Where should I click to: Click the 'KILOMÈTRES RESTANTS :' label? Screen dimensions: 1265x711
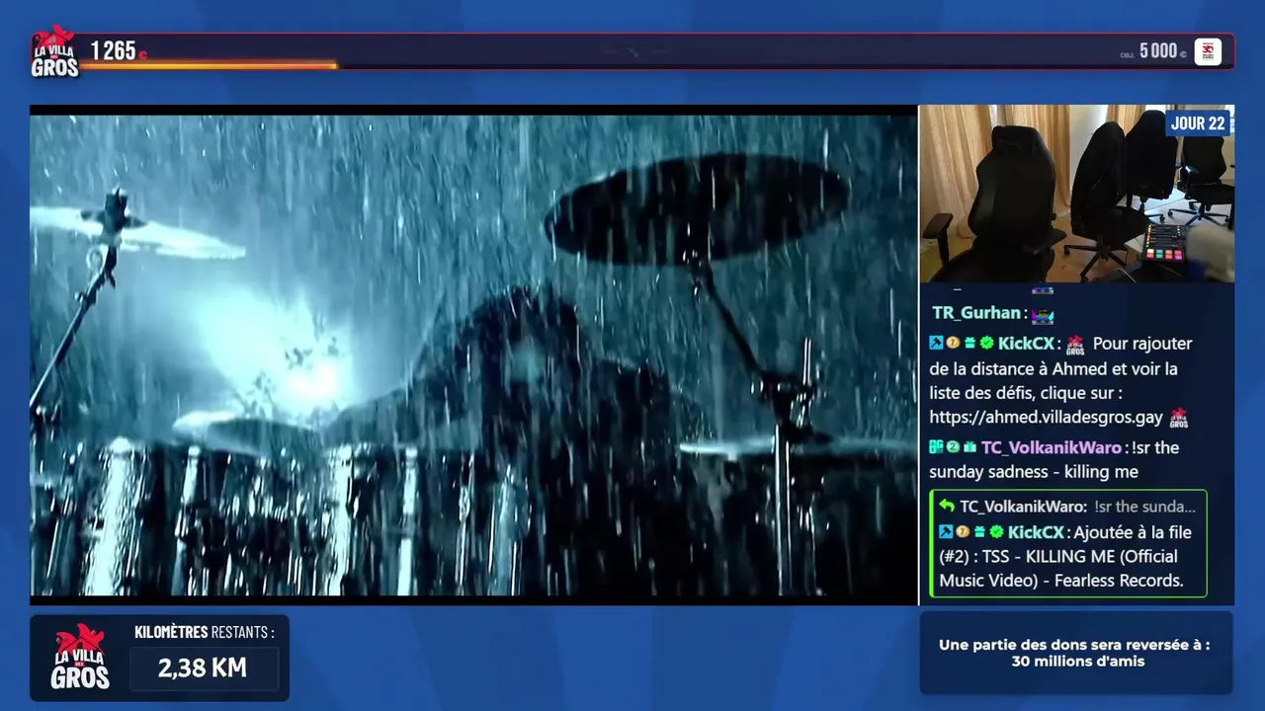pyautogui.click(x=205, y=632)
